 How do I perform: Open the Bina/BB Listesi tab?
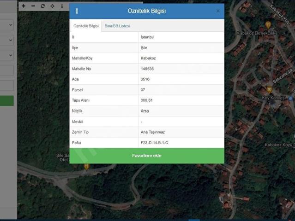pyautogui.click(x=117, y=26)
